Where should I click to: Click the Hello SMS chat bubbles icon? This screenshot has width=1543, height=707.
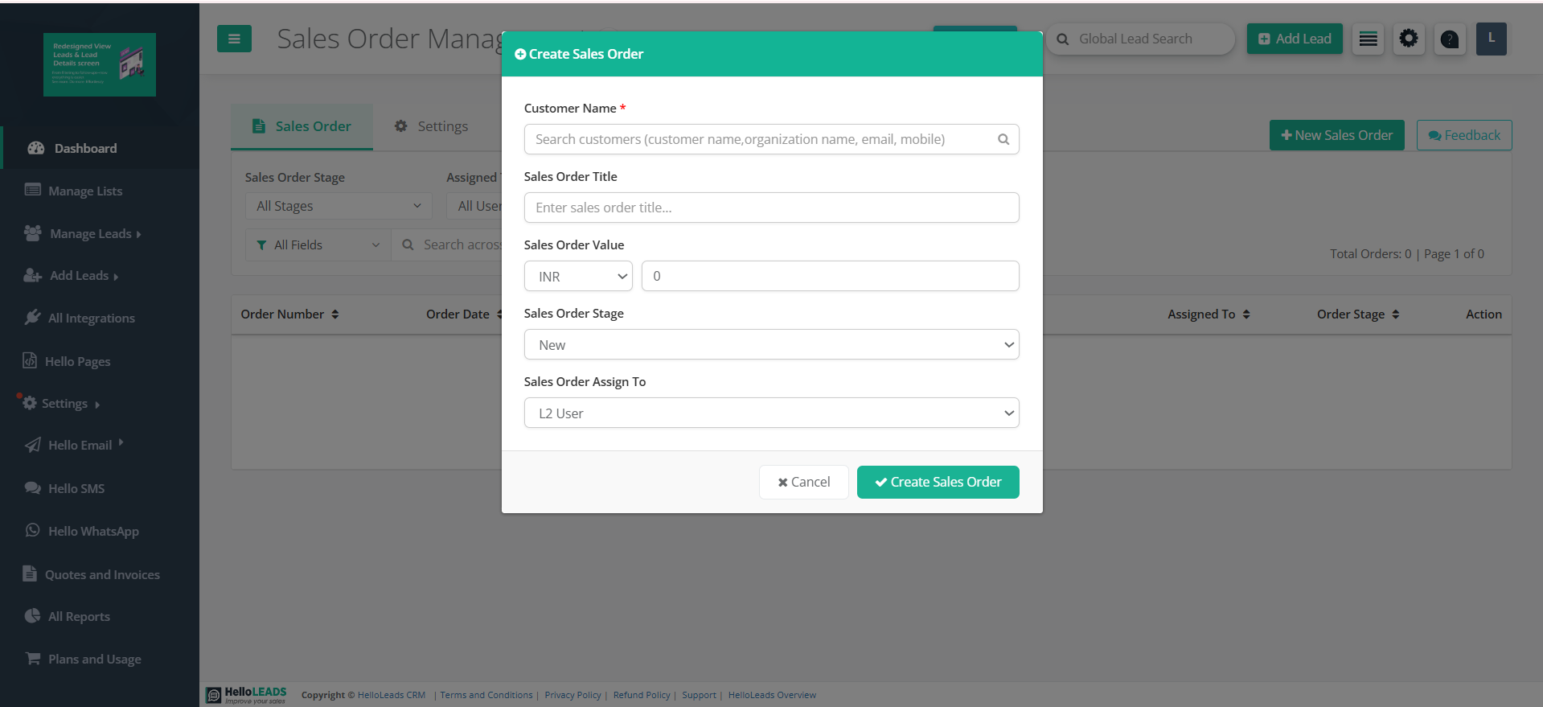(33, 487)
